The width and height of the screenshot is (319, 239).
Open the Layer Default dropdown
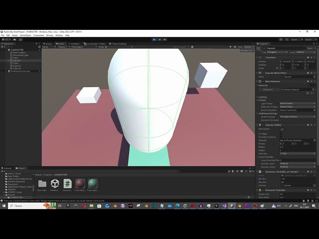[306, 52]
